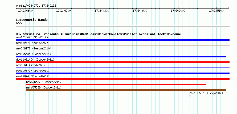Click the thin blue nsv509177 bar
The height and width of the screenshot is (114, 237).
coord(122,51)
